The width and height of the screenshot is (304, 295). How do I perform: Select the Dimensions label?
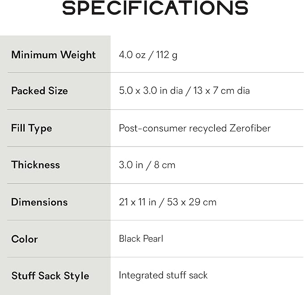click(39, 202)
